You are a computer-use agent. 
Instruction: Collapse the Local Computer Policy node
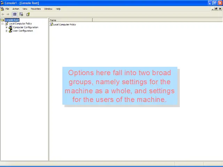click(x=2, y=24)
